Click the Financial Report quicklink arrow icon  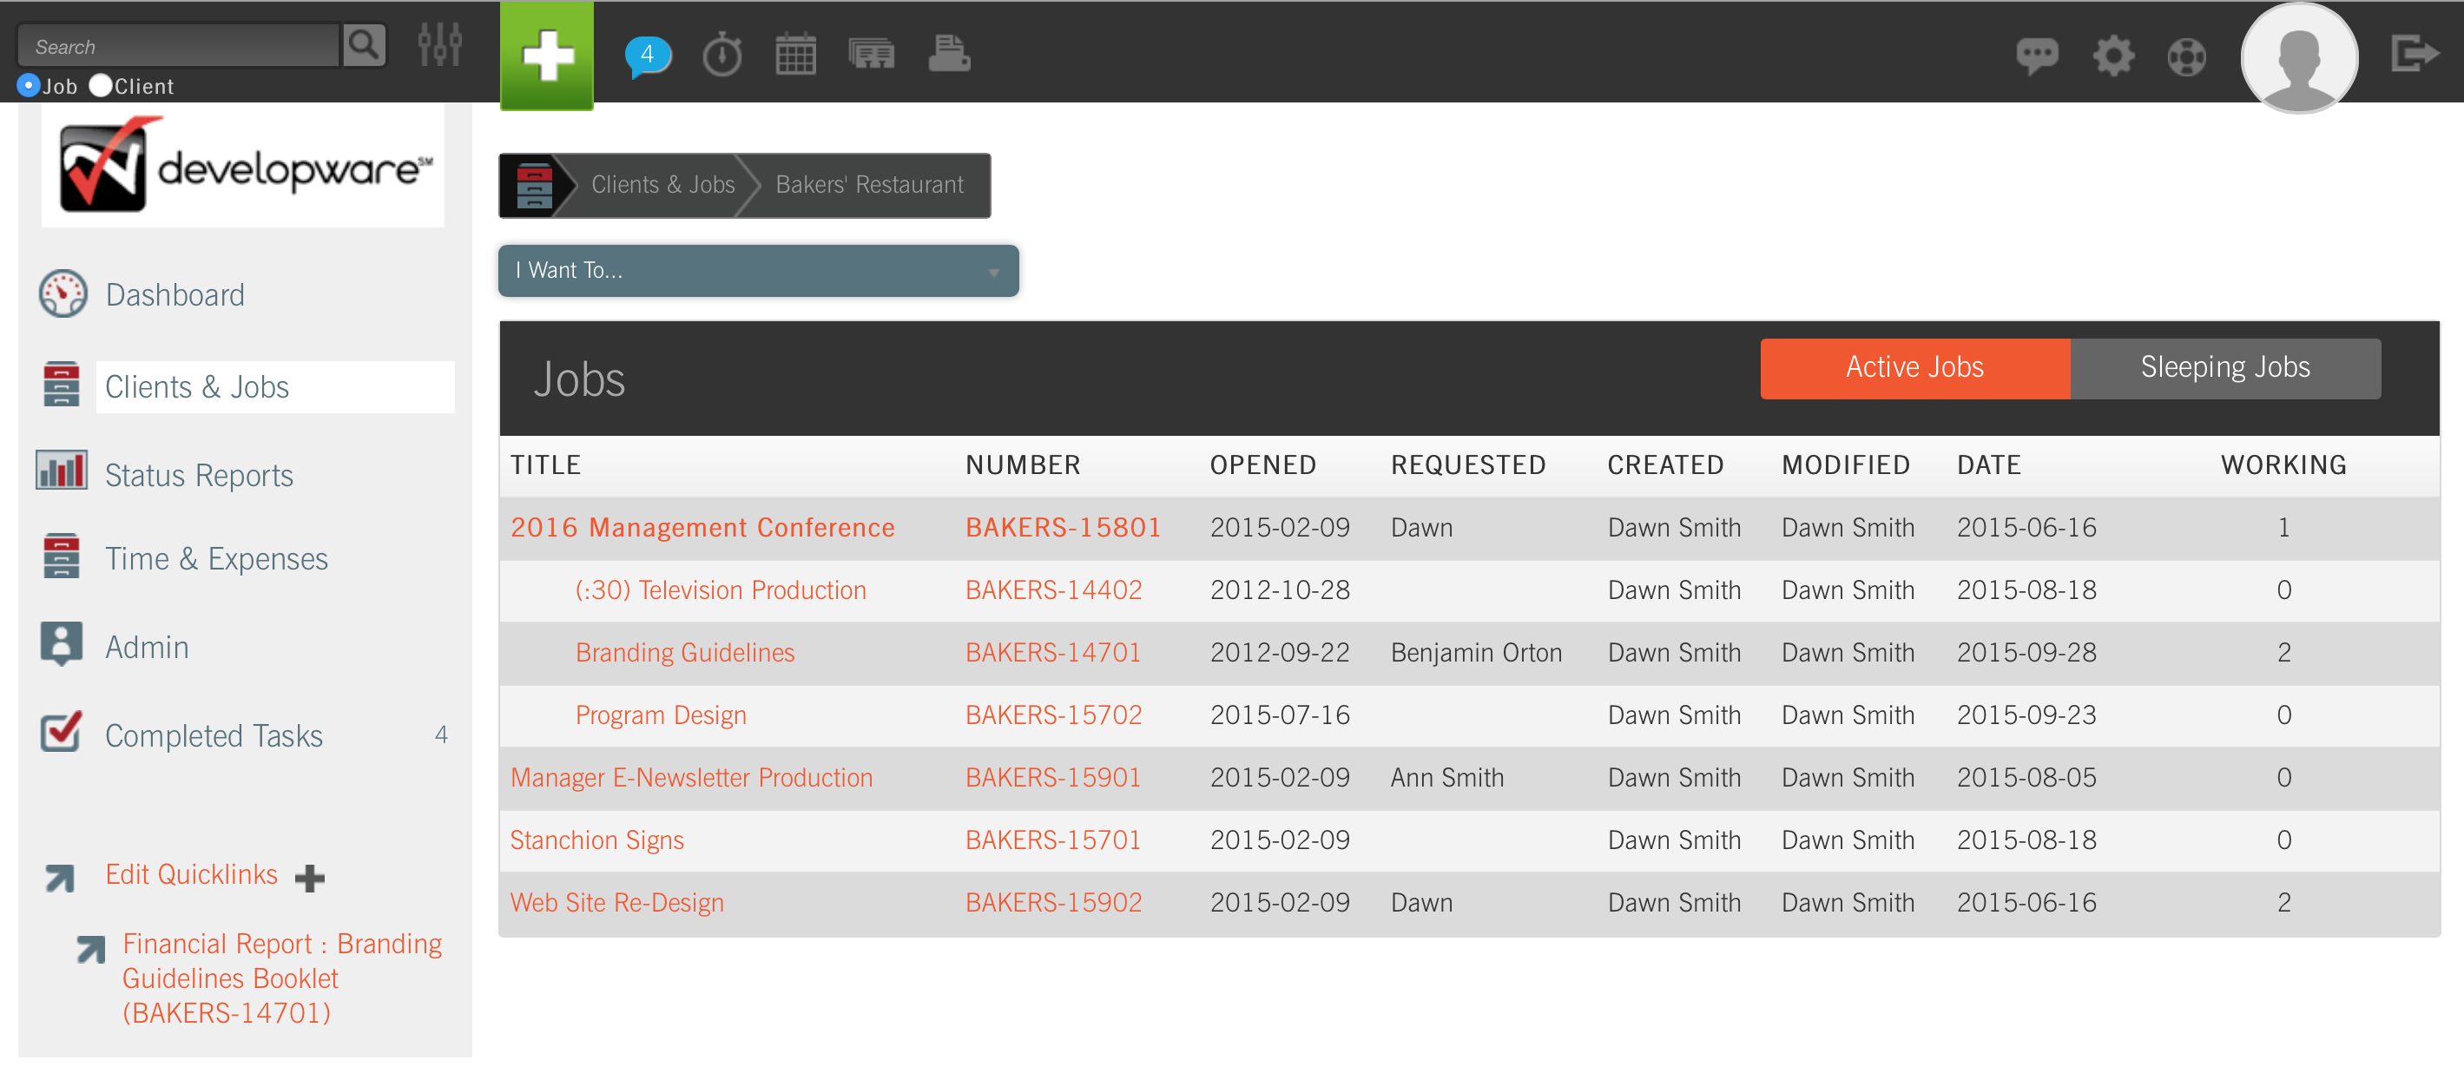(x=91, y=950)
